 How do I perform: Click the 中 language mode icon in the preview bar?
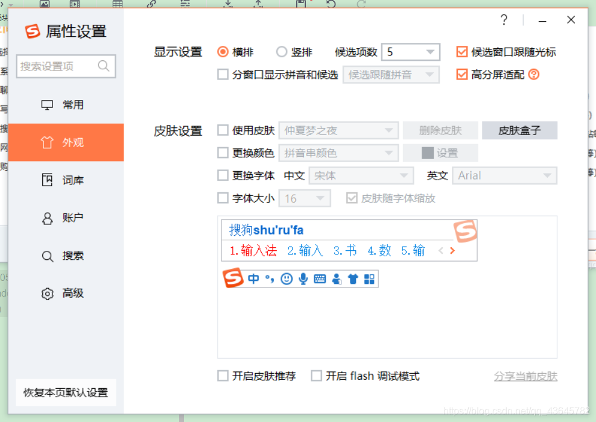tap(253, 279)
